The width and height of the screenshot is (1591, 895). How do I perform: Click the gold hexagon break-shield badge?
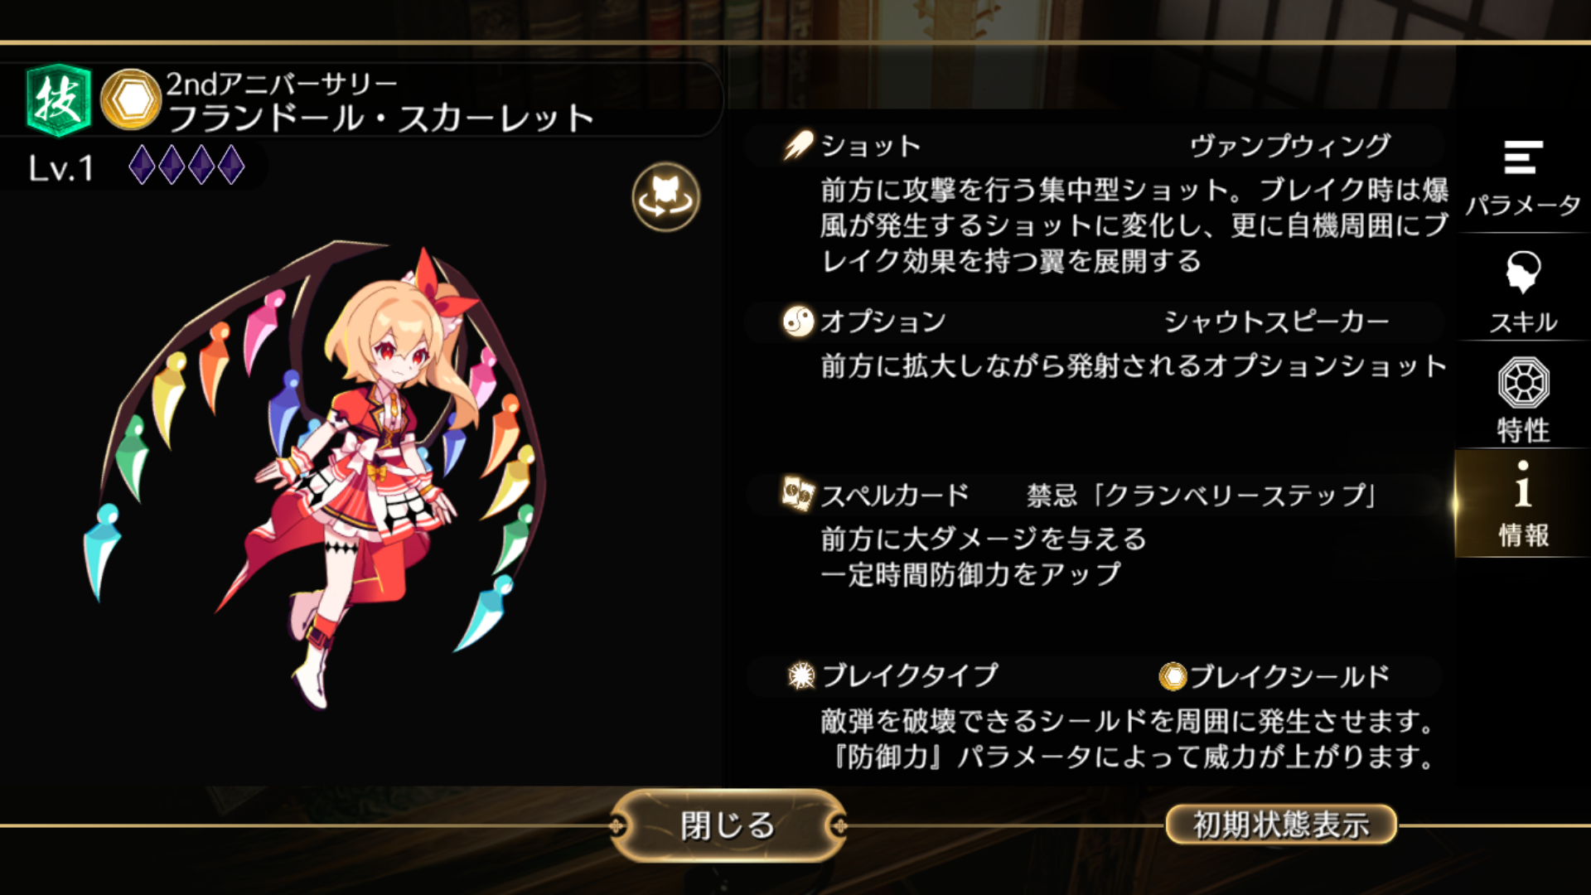click(130, 100)
